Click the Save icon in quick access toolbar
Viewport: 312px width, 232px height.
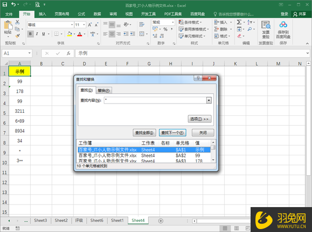click(x=4, y=4)
